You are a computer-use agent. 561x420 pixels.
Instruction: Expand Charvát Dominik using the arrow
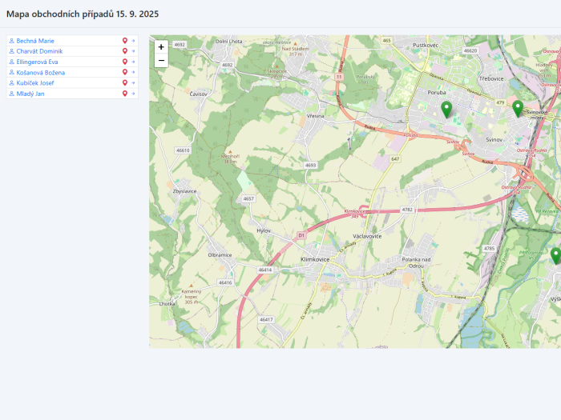click(x=134, y=51)
